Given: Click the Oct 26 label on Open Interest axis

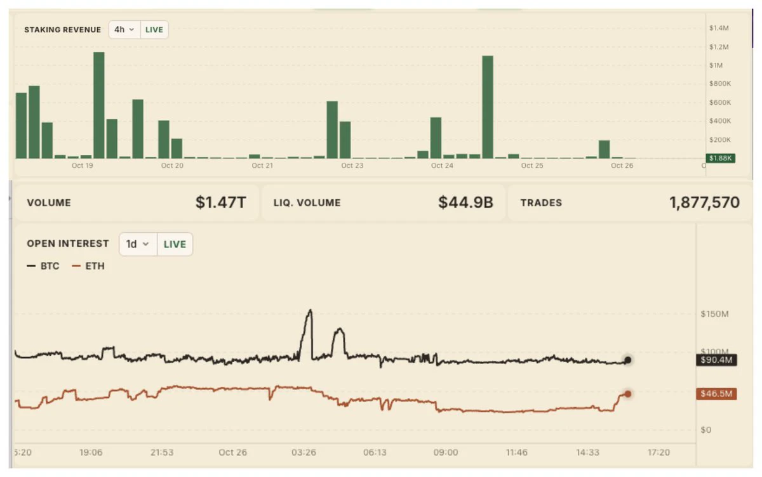Looking at the screenshot, I should tap(232, 453).
